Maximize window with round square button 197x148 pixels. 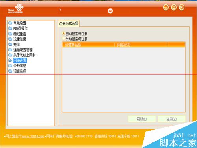coord(174,7)
